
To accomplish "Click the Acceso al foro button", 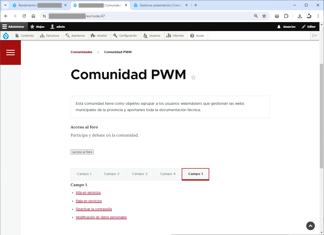I will click(82, 152).
